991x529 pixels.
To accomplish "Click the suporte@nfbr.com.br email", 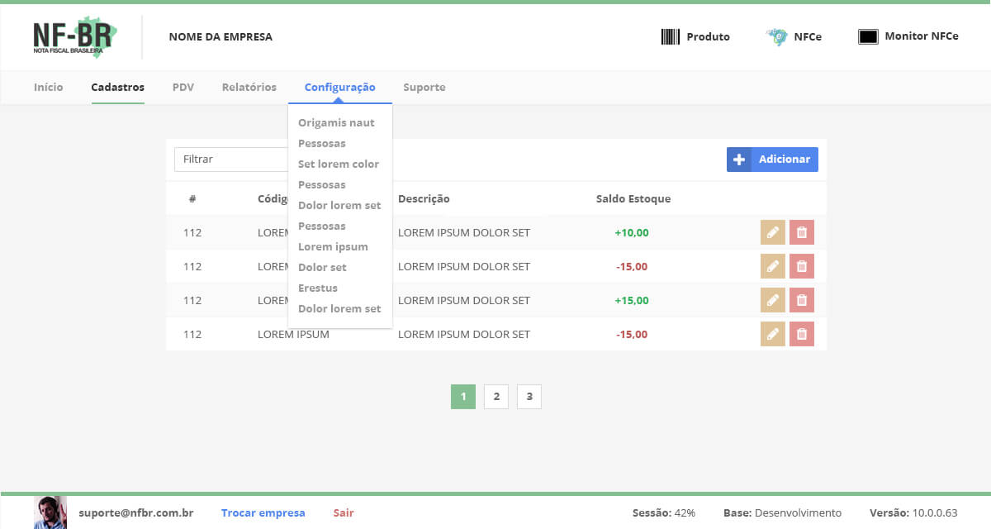I will click(x=136, y=512).
